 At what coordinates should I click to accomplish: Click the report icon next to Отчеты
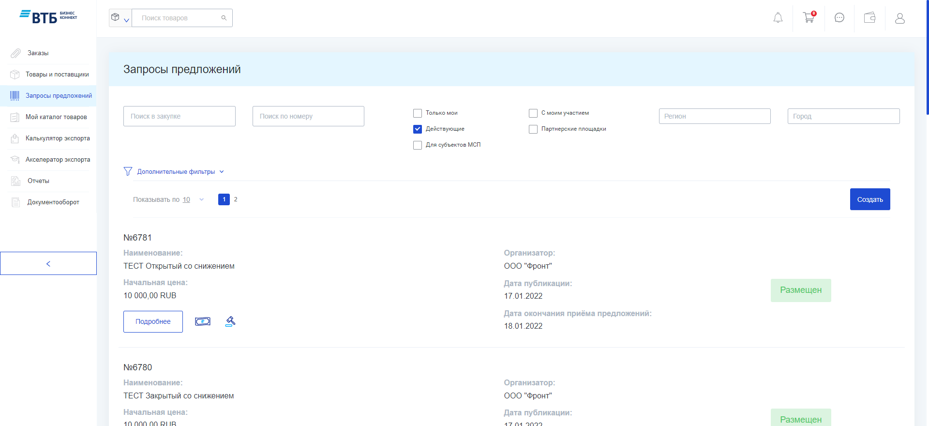[x=15, y=181]
